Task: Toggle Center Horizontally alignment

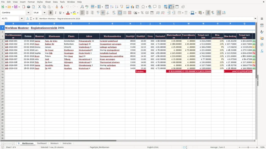Action: 87,13
